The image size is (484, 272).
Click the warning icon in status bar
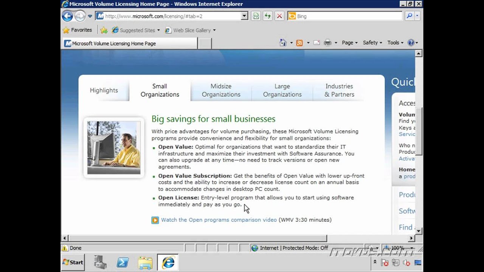(65, 248)
